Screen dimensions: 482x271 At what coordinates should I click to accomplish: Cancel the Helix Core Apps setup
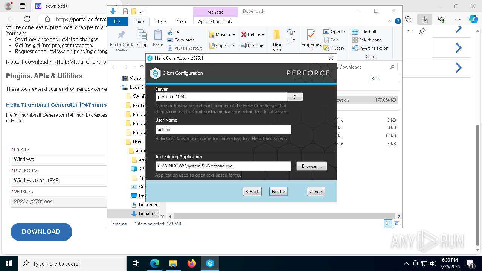pos(316,191)
